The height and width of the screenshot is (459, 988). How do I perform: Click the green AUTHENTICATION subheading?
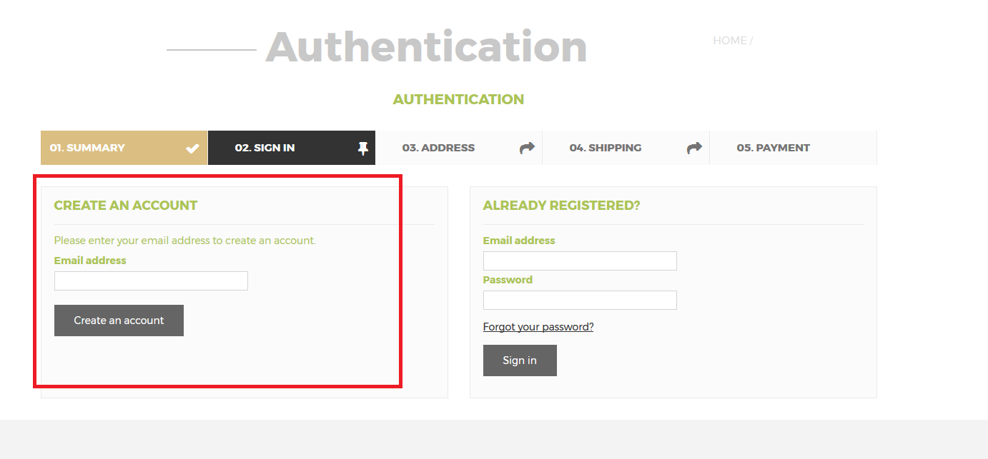click(x=458, y=99)
